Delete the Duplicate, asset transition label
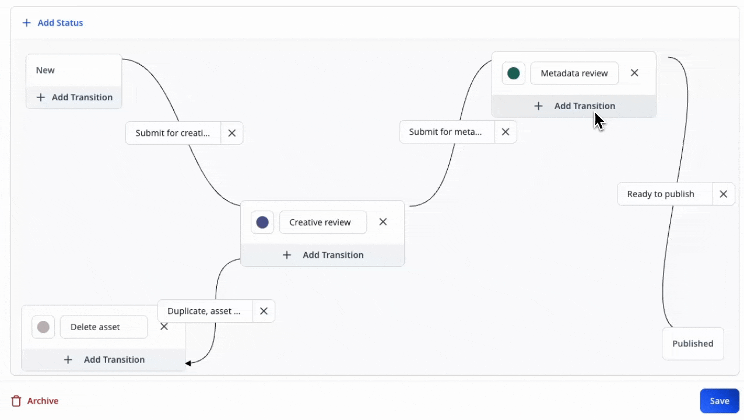This screenshot has height=420, width=744. coord(264,311)
